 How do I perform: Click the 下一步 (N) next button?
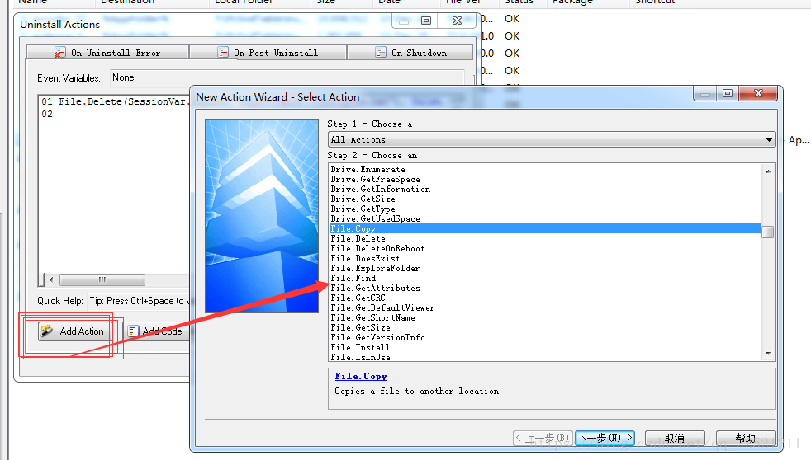pos(605,438)
